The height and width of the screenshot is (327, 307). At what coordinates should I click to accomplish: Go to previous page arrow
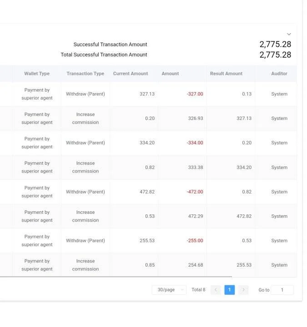[x=216, y=290]
